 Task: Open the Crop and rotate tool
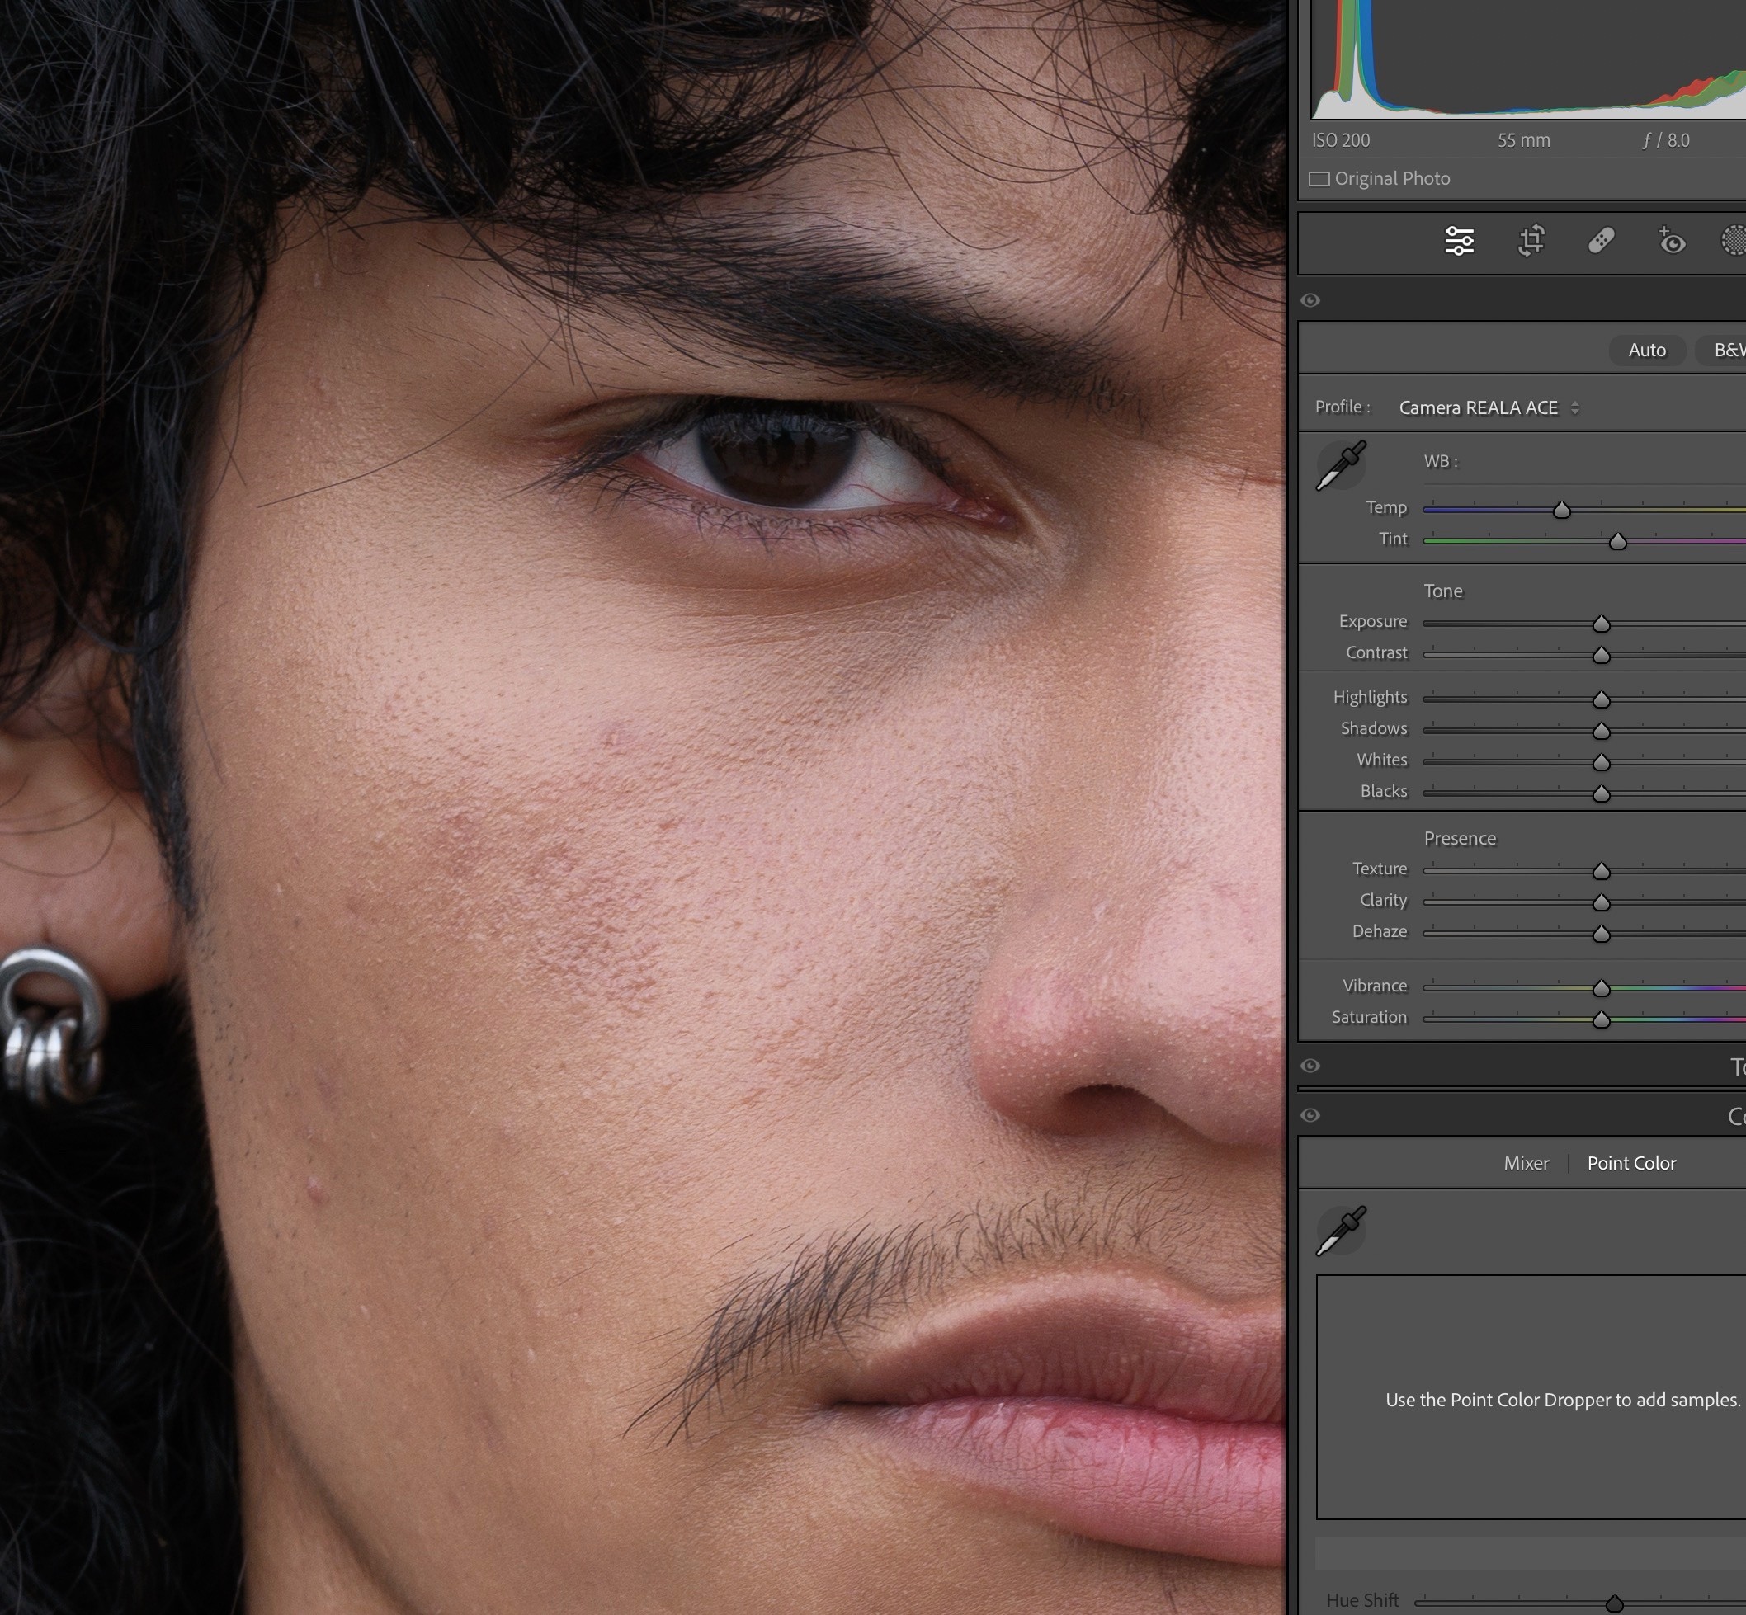click(x=1531, y=241)
